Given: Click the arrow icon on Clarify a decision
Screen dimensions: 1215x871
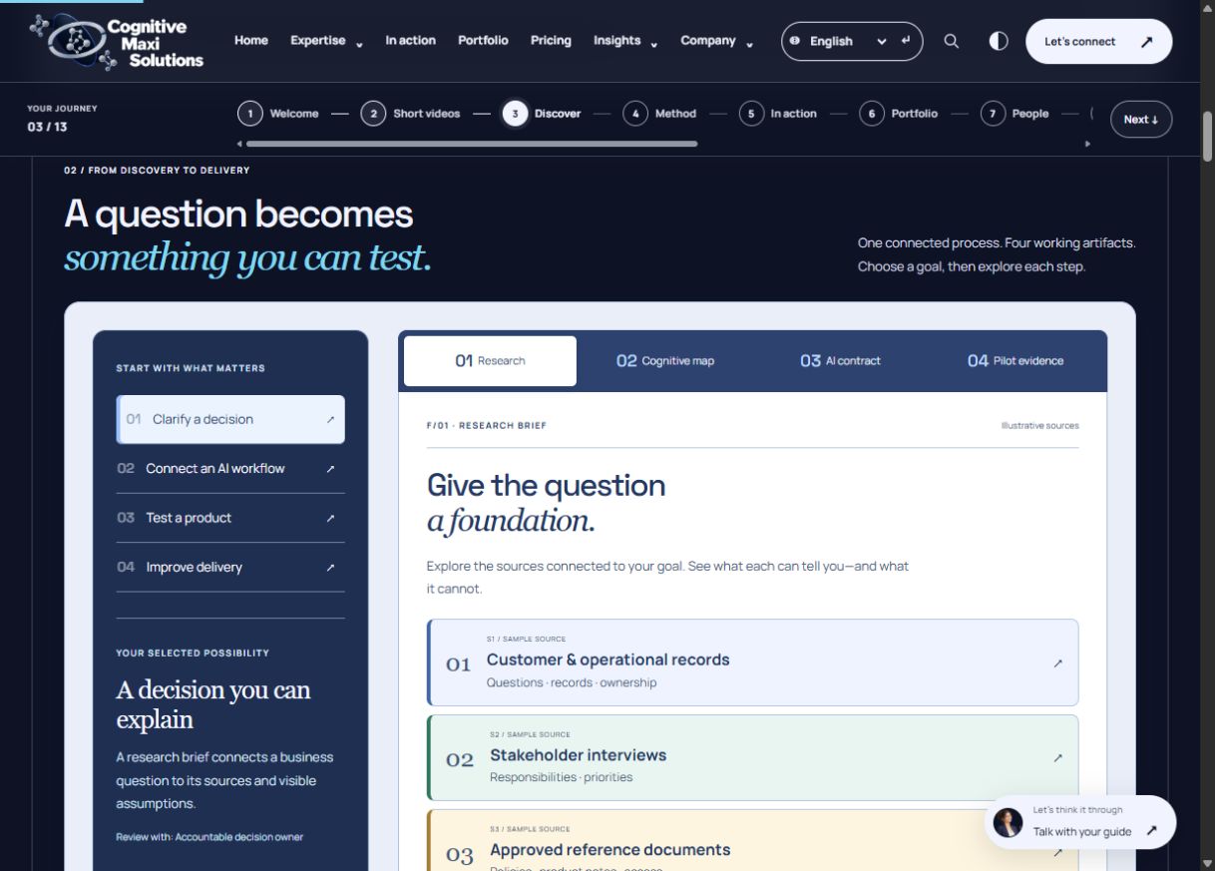Looking at the screenshot, I should click(330, 420).
